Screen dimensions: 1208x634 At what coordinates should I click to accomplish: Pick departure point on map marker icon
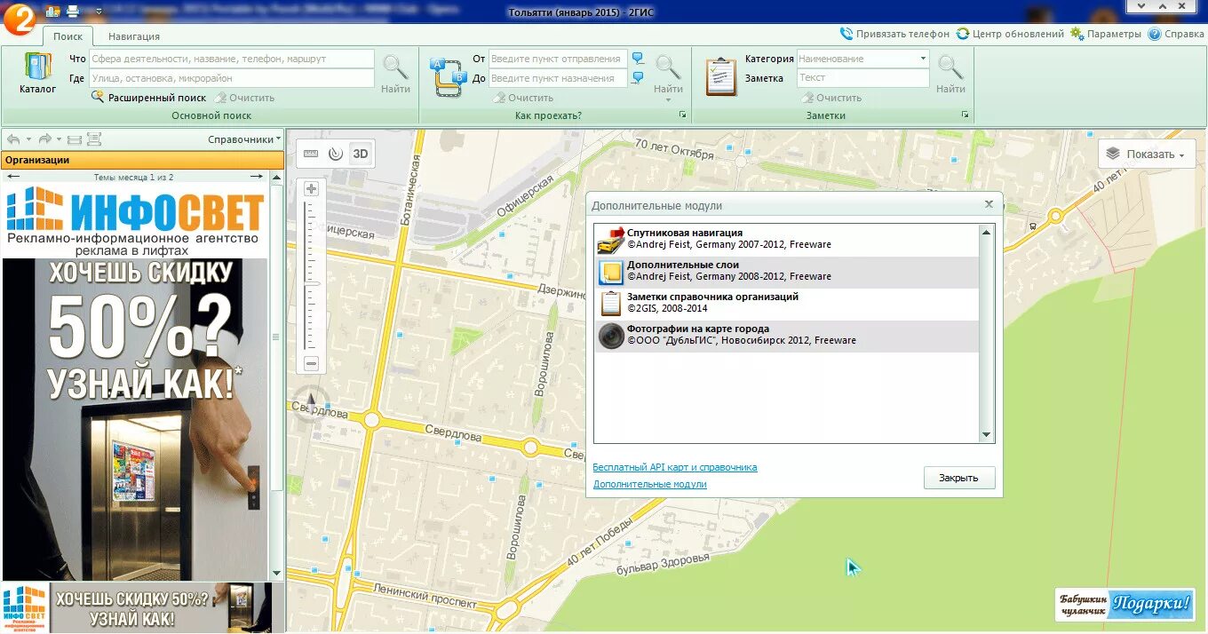638,59
